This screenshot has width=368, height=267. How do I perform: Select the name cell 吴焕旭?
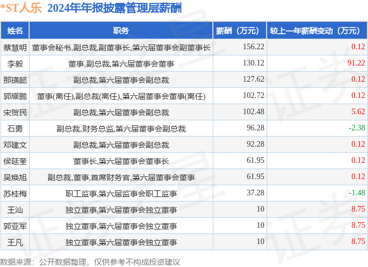15,177
